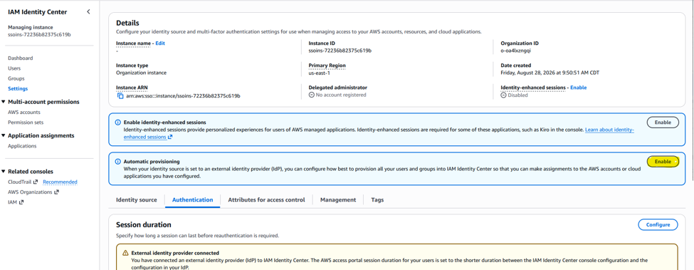The height and width of the screenshot is (270, 694).
Task: Click the external-link icon beside AWS Organizations
Action: tap(56, 192)
